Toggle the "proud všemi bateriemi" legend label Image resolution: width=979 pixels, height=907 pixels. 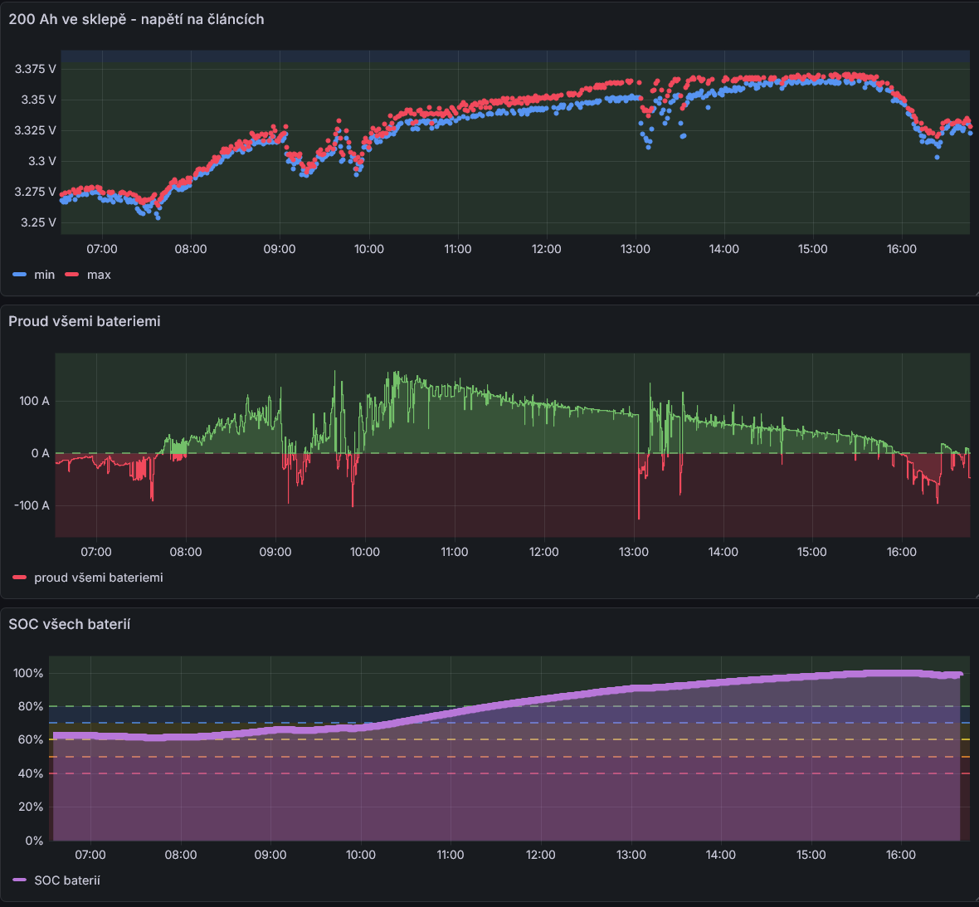[98, 578]
